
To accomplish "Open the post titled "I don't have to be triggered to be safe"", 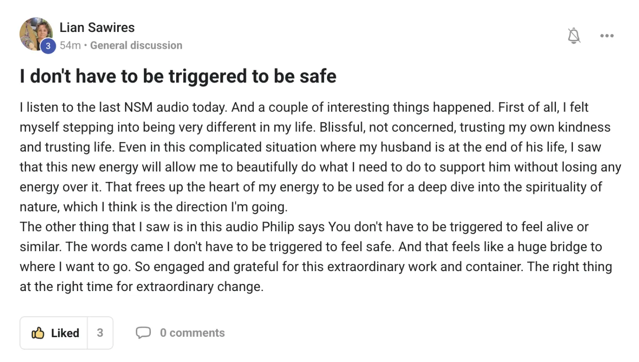I will (178, 76).
